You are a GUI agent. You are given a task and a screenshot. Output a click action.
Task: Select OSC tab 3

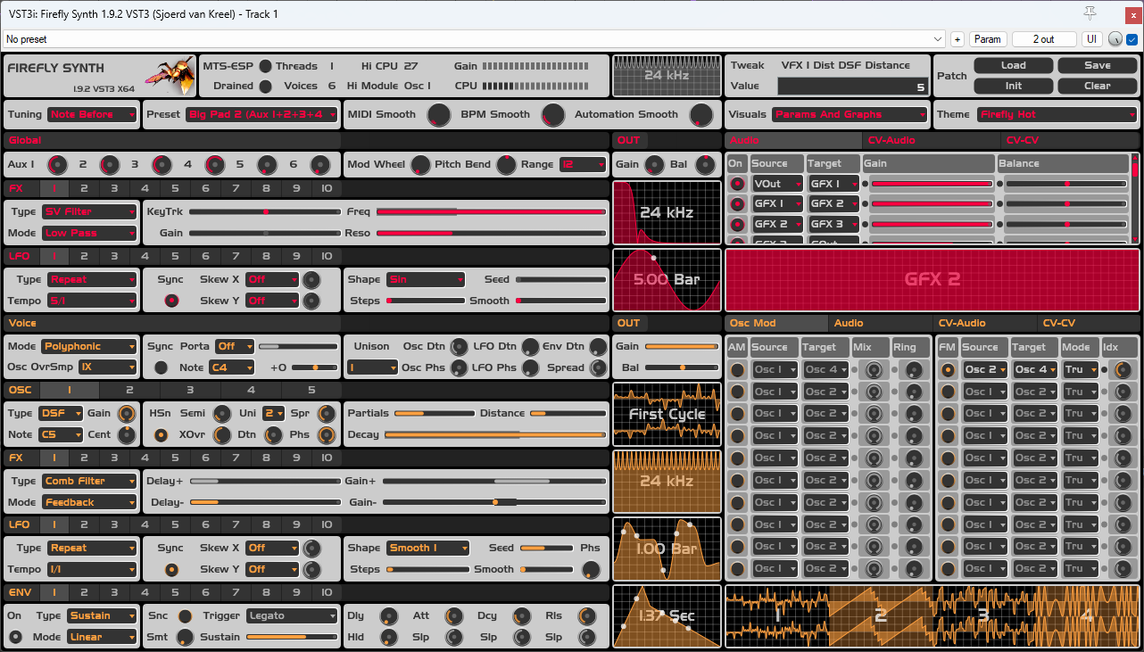(190, 390)
